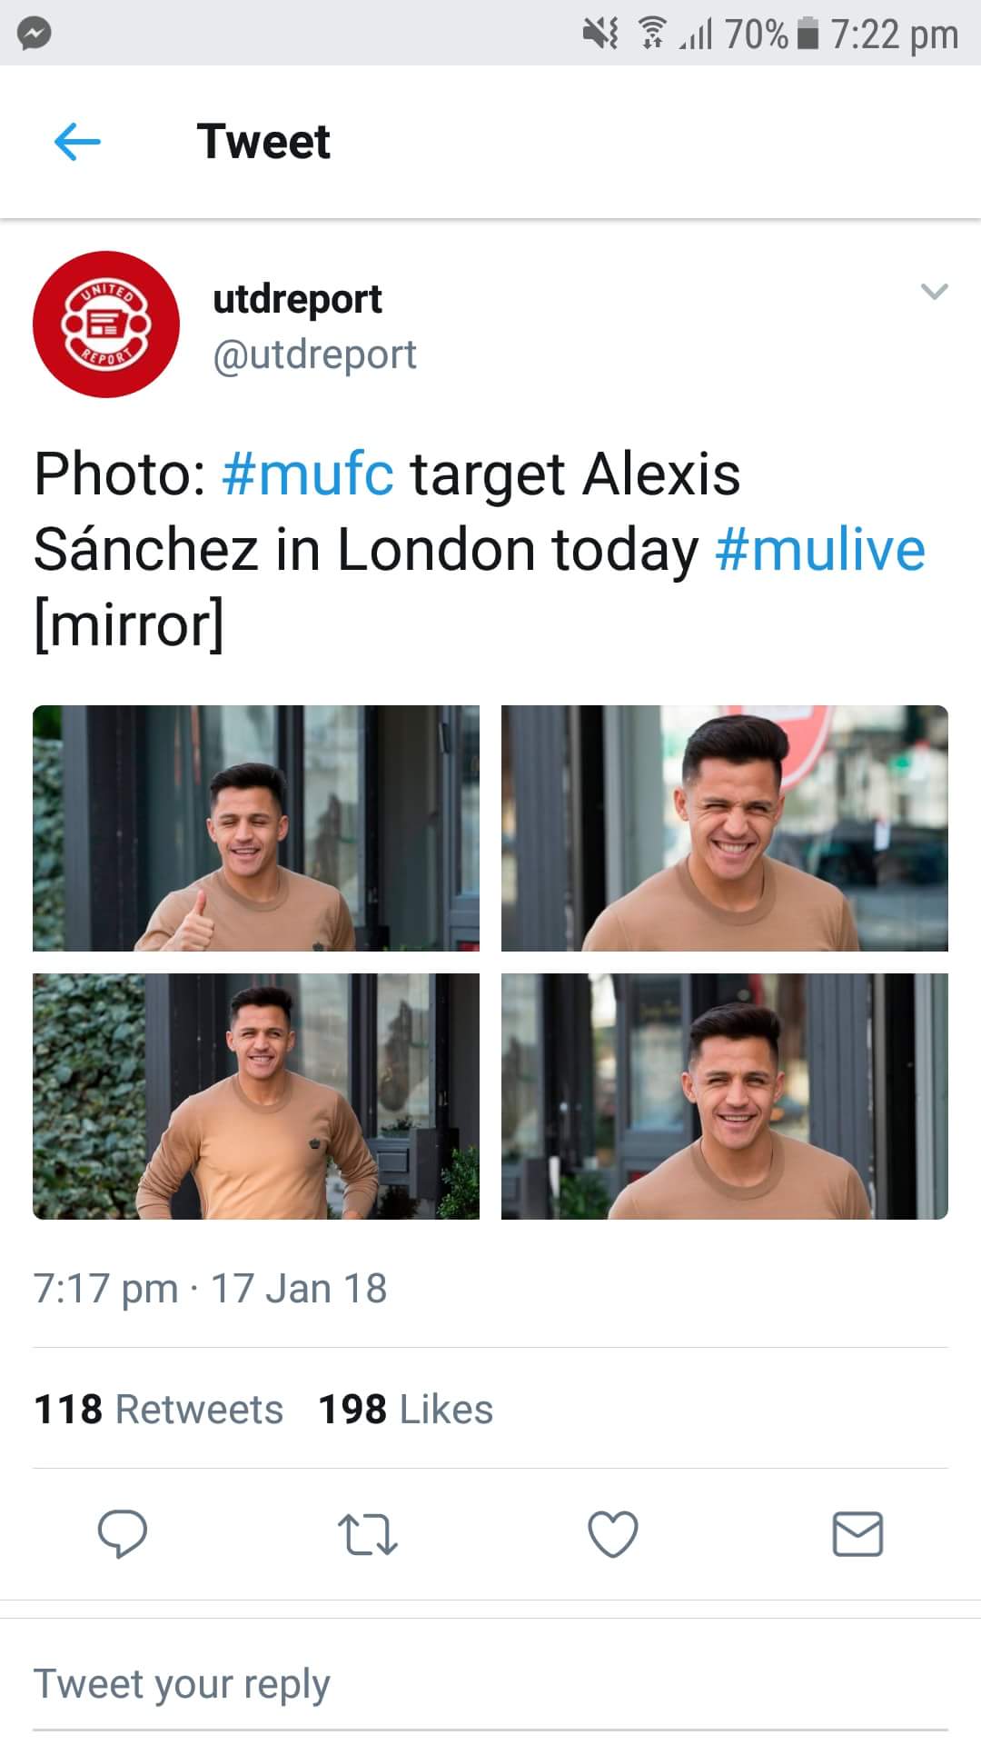This screenshot has height=1745, width=981.
Task: Like the tweet with heart icon
Action: 613,1534
